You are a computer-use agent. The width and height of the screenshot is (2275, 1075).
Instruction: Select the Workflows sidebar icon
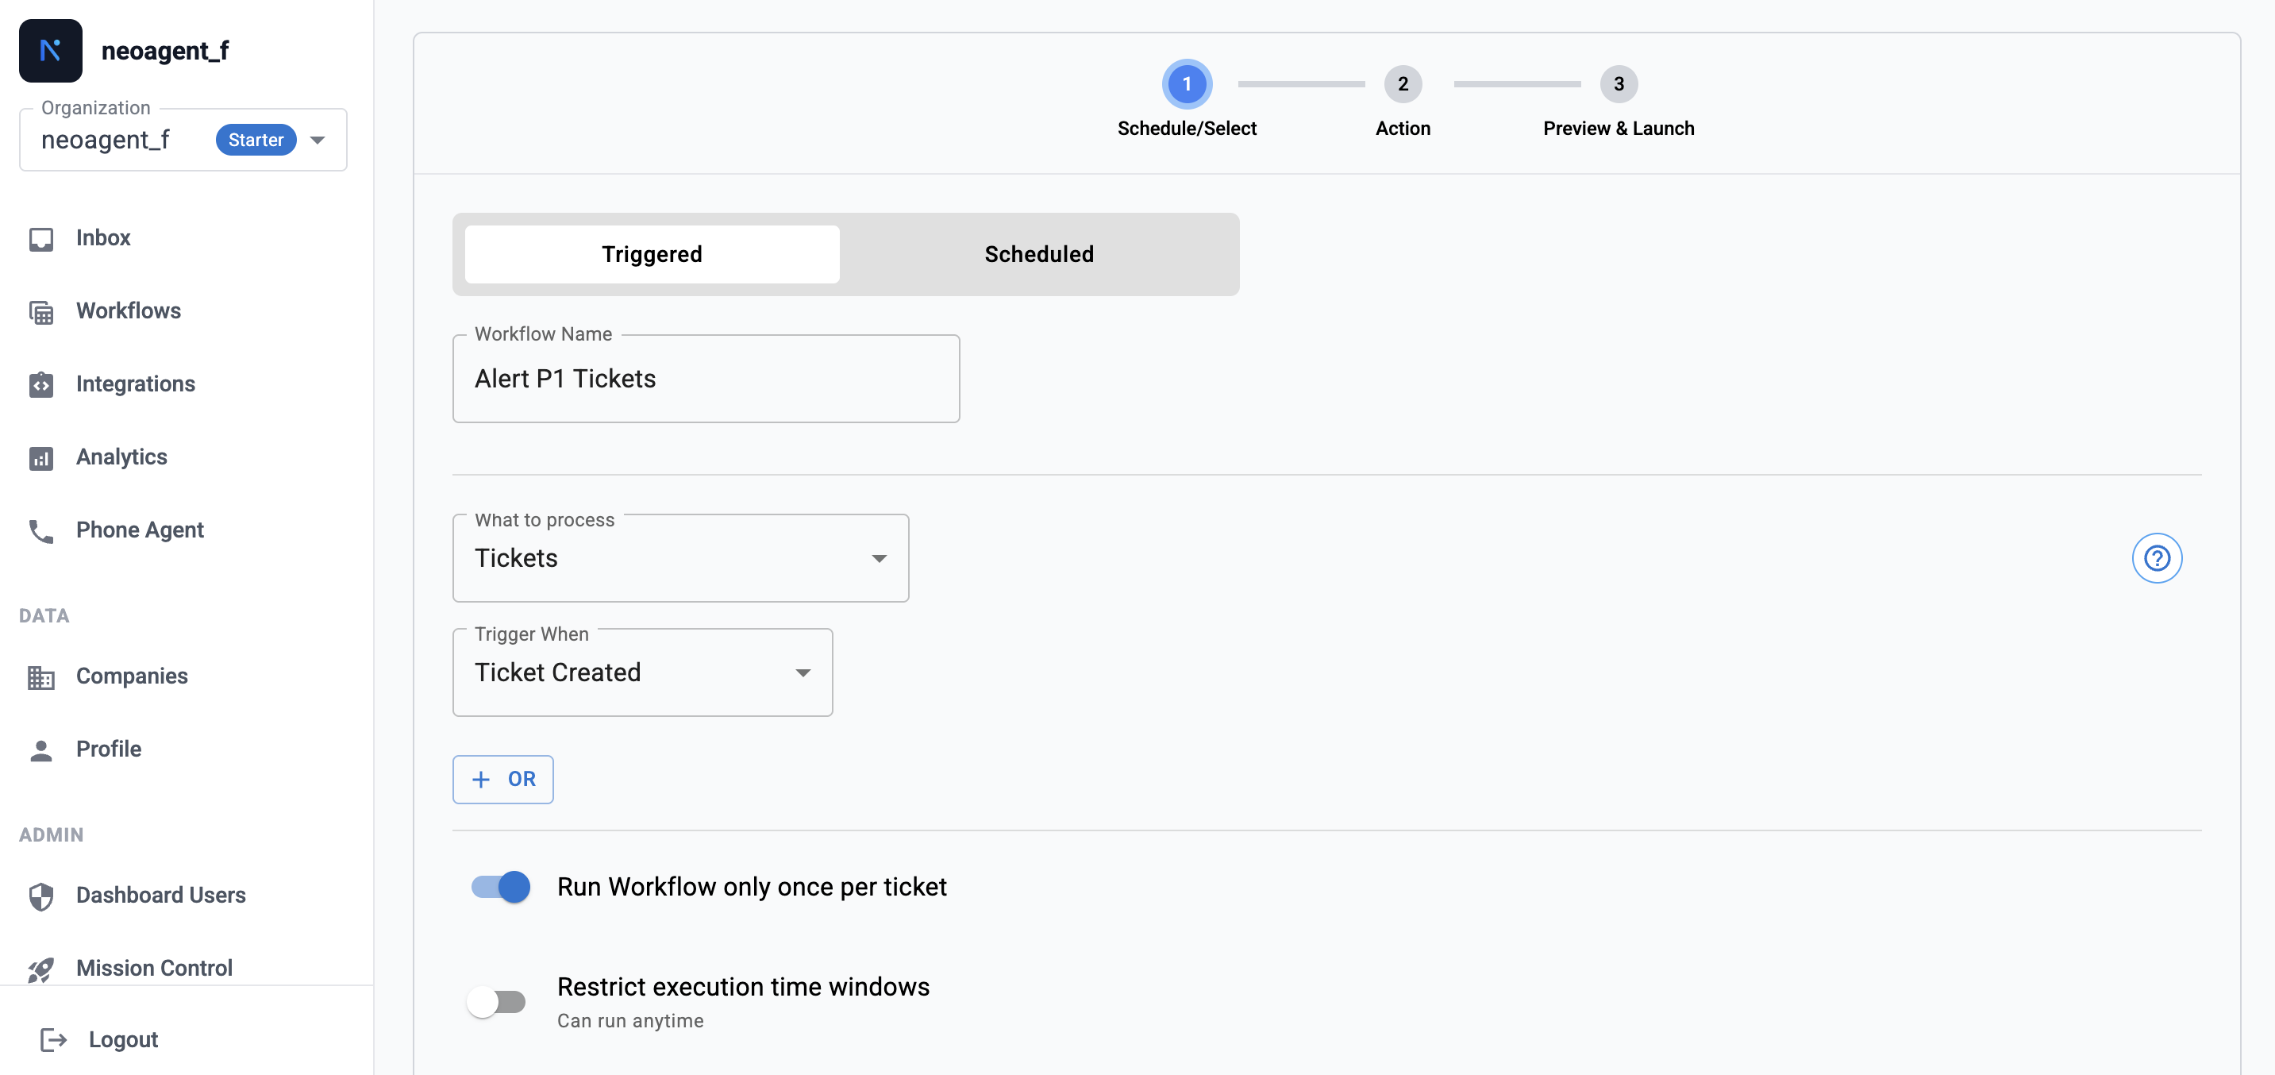41,312
